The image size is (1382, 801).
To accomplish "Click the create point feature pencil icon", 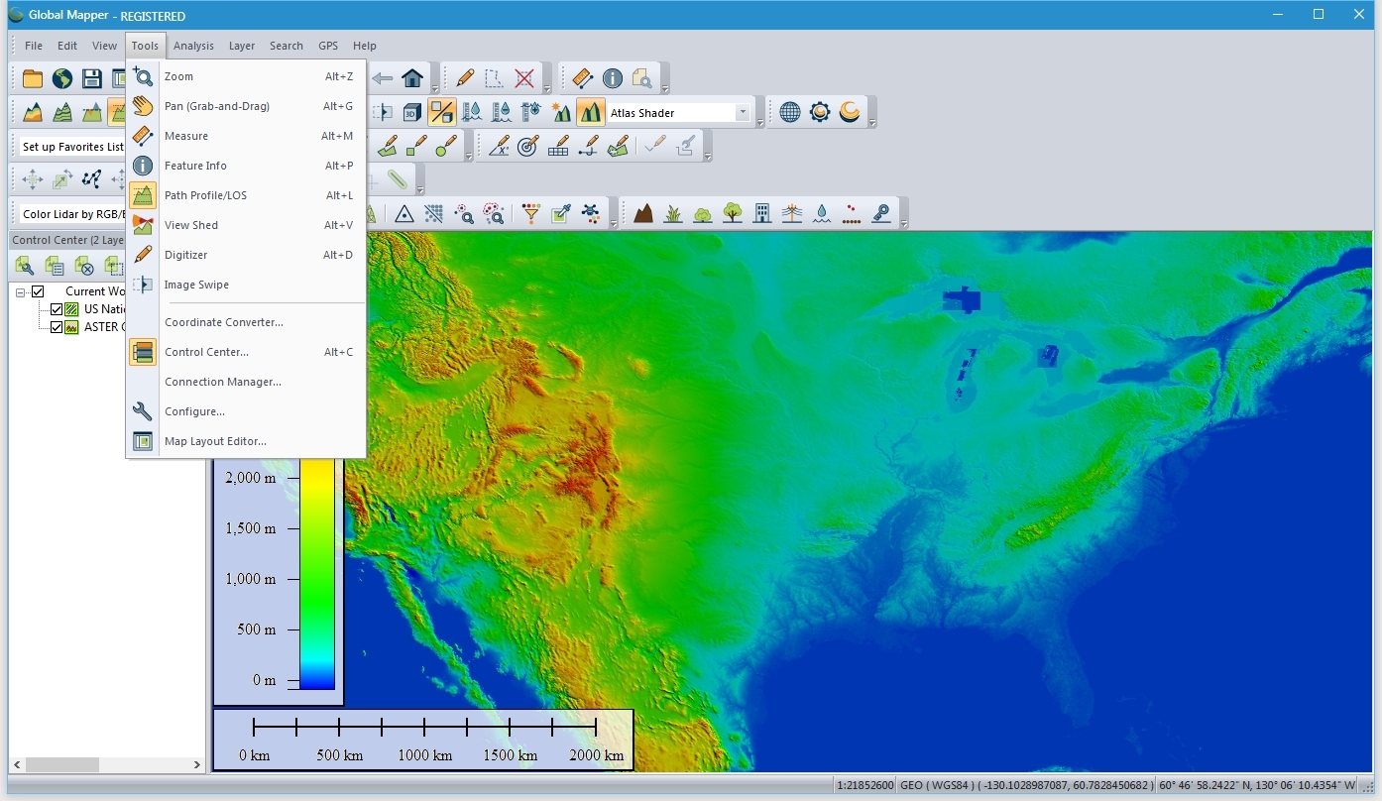I will point(447,146).
